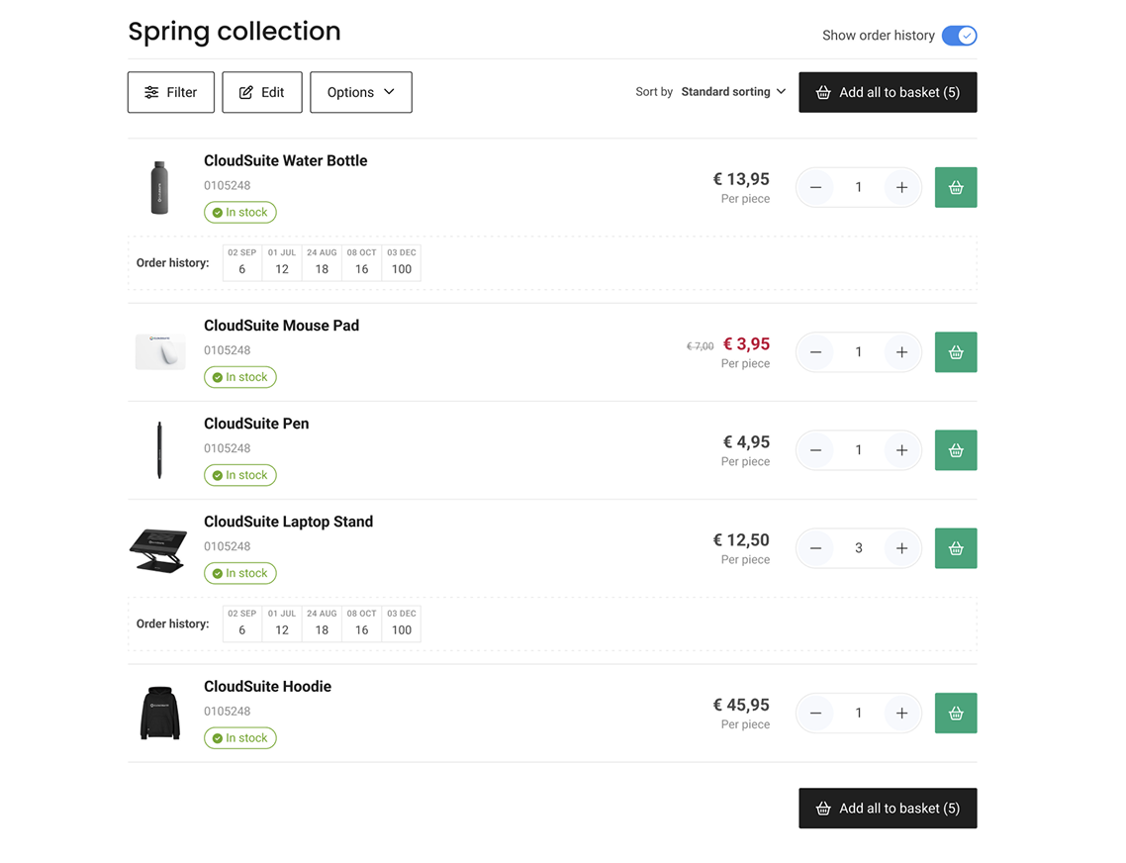Select 03 DEC order history entry for Water Bottle
The width and height of the screenshot is (1126, 863).
401,262
